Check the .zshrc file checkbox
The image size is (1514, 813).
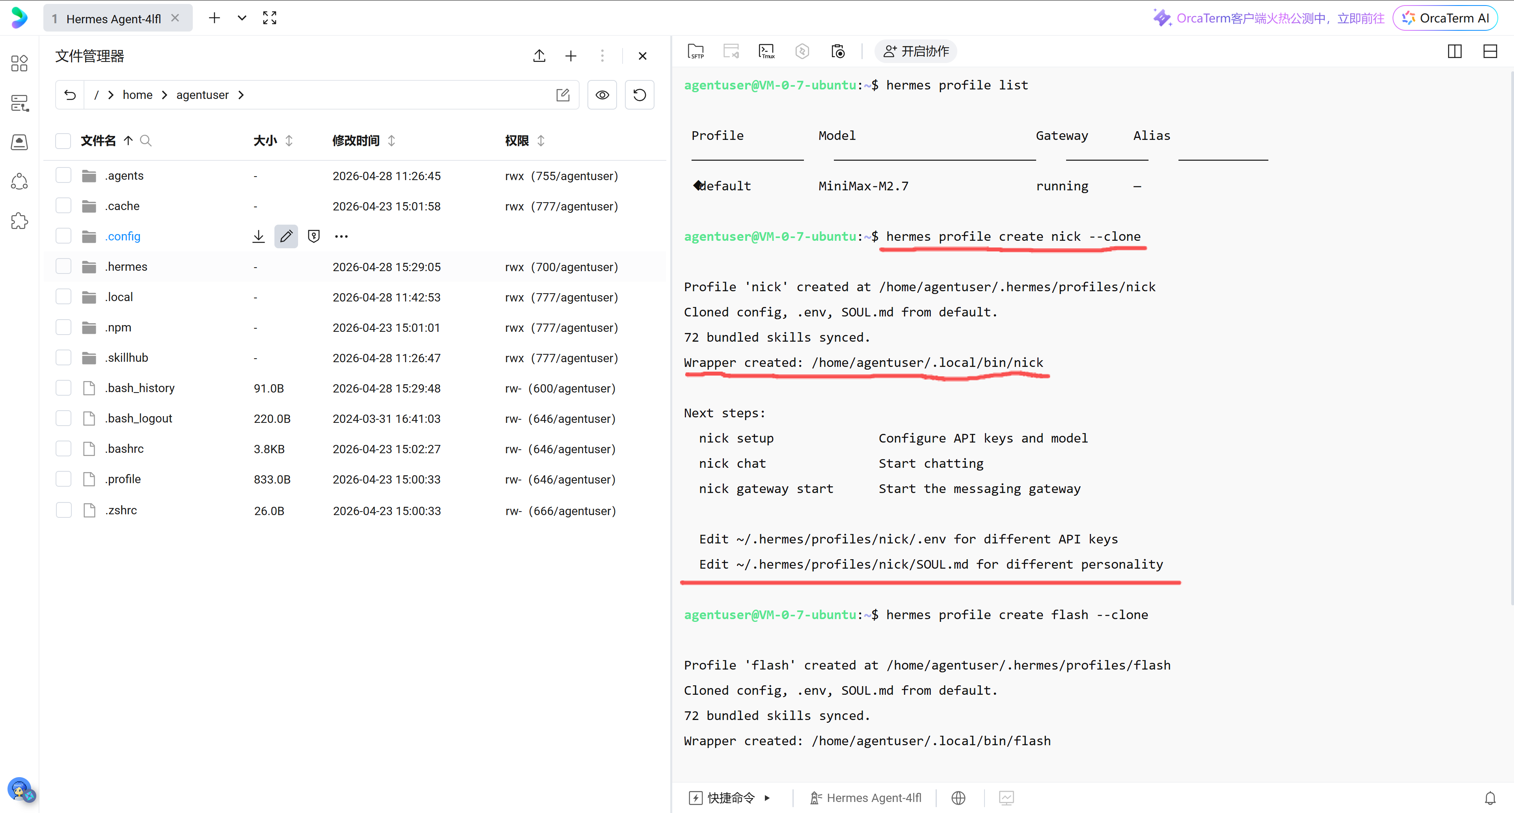[x=63, y=510]
